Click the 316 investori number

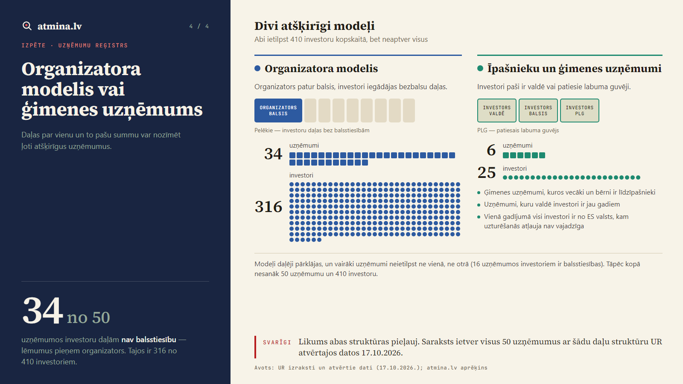click(x=269, y=207)
